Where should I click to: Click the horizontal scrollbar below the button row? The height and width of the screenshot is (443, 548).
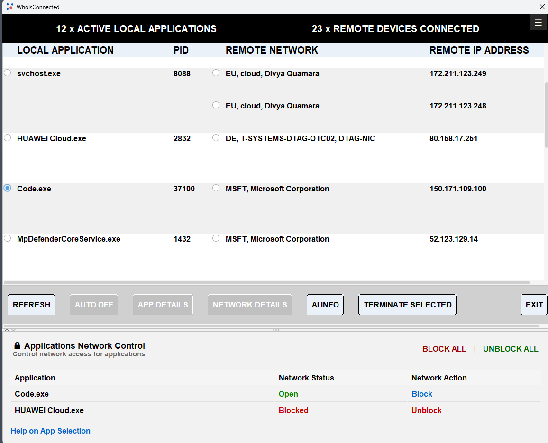271,326
